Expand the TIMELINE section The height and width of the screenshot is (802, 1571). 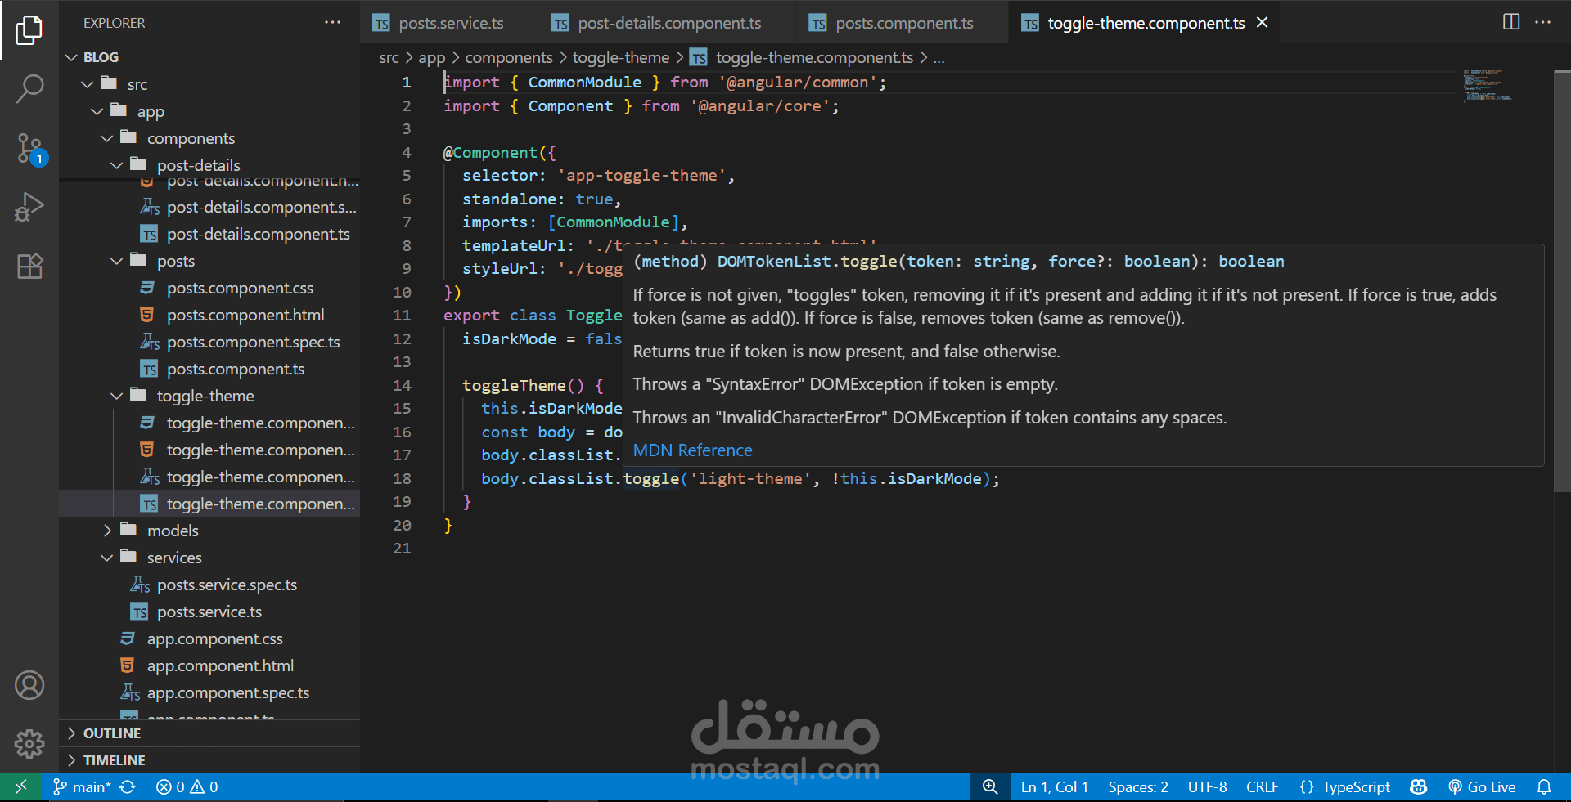pos(209,760)
